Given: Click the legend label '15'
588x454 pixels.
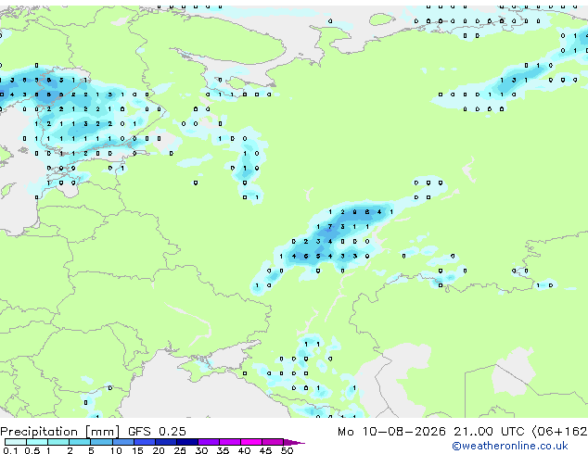Looking at the screenshot, I should click(137, 450).
